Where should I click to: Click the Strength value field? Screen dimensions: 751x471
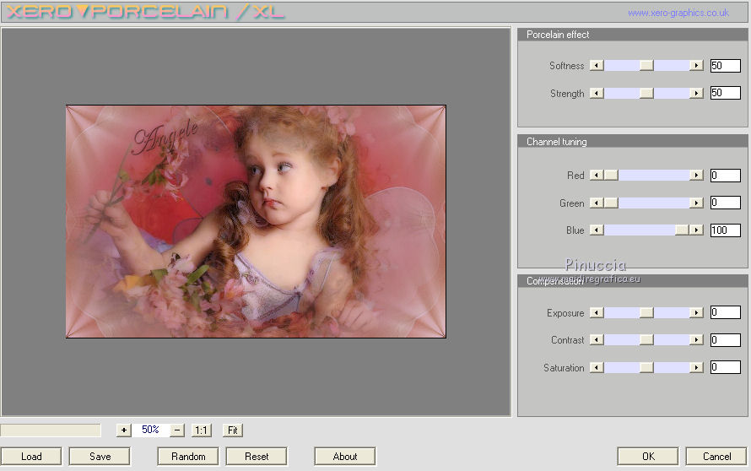tap(725, 93)
